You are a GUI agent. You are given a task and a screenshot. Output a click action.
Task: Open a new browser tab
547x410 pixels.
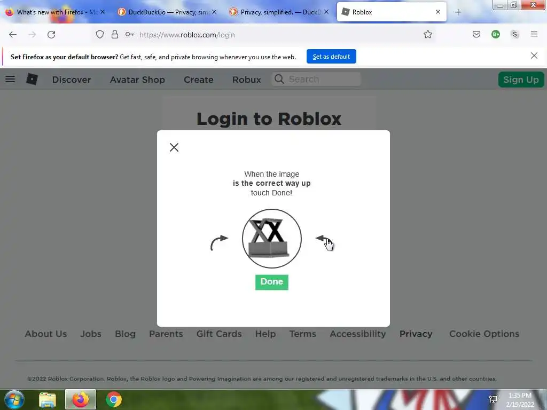tap(458, 12)
